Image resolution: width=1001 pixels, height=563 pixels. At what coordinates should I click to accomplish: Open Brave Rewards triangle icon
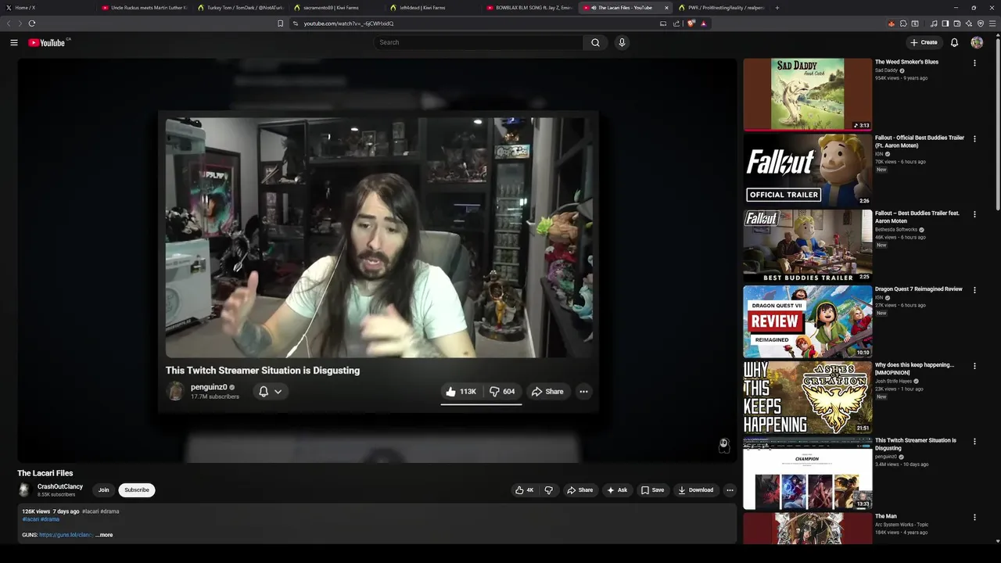click(703, 23)
